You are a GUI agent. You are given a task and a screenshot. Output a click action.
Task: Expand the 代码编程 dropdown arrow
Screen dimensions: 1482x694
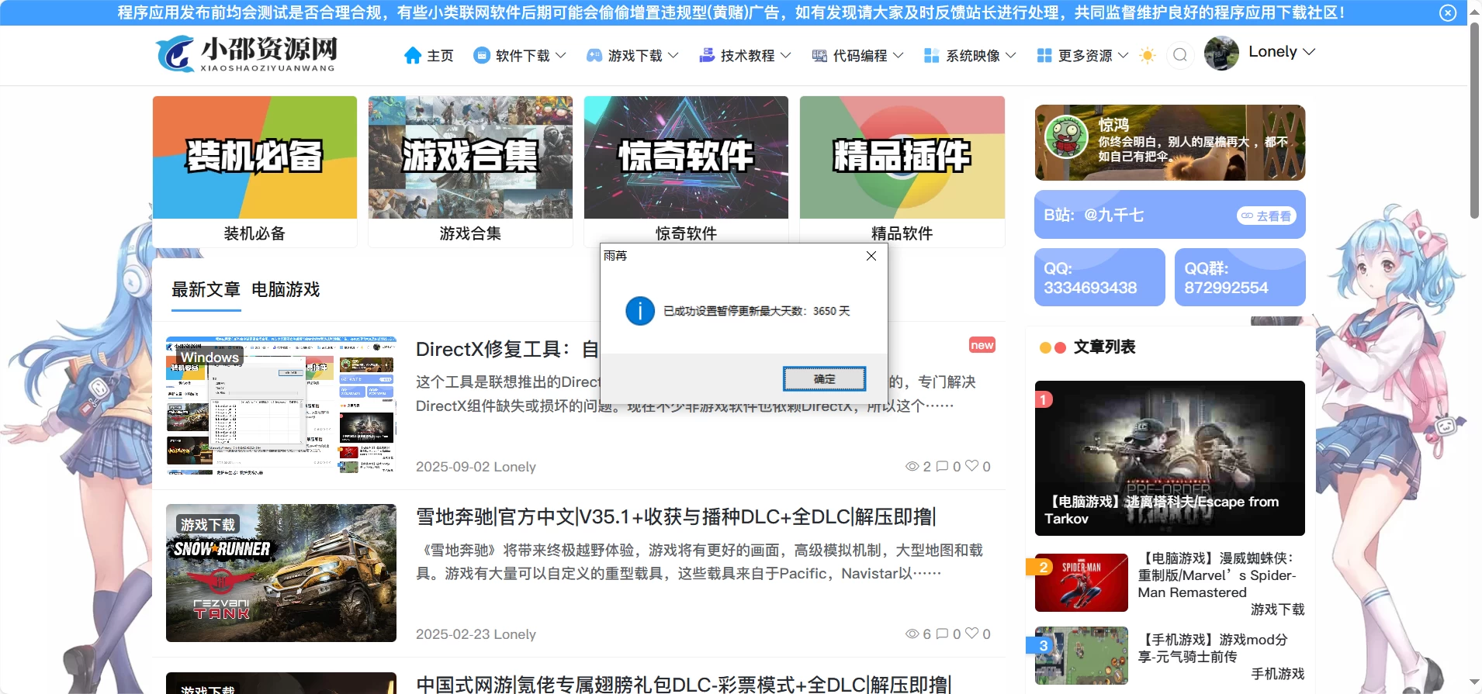click(899, 55)
